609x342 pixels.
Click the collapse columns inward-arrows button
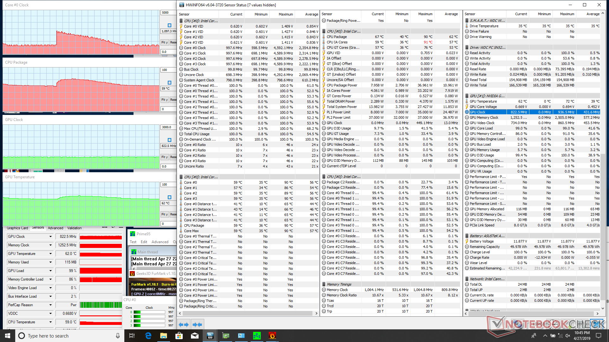point(197,325)
